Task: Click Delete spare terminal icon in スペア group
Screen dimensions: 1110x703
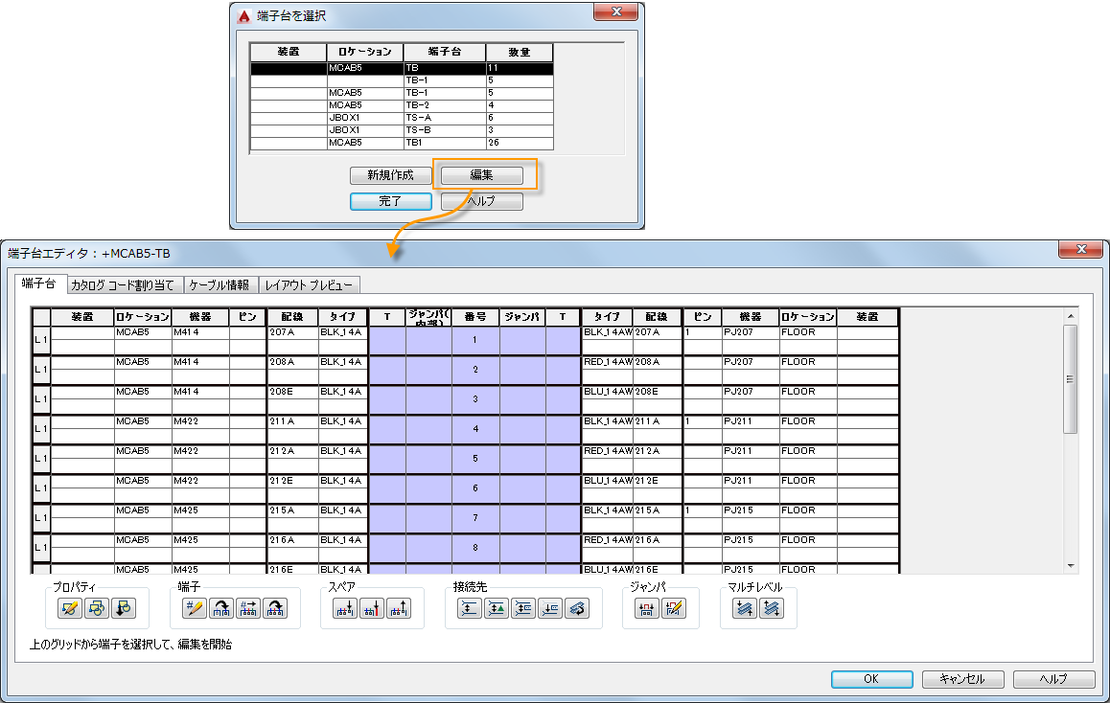Action: tap(399, 608)
